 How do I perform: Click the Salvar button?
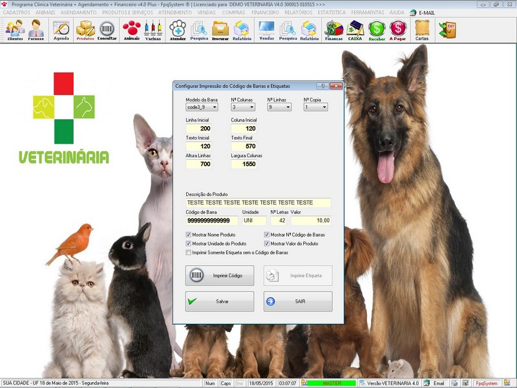(x=220, y=301)
